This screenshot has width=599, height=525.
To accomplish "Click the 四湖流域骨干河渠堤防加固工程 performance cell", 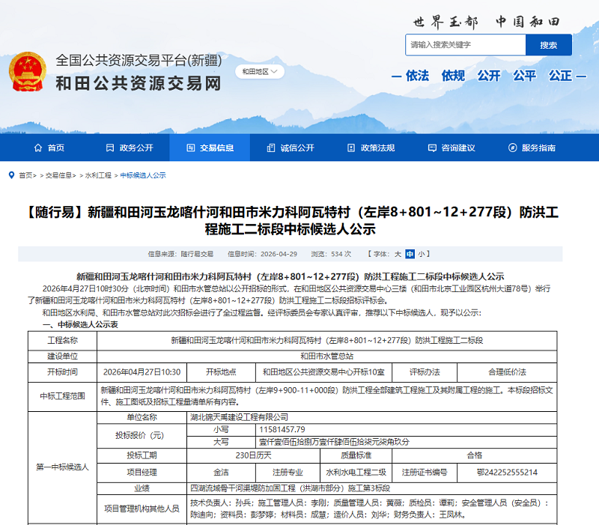I will coord(371,488).
